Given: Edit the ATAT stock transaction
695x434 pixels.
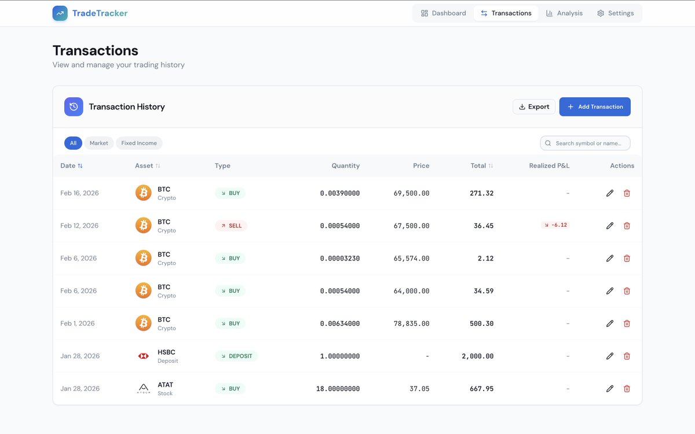Looking at the screenshot, I should coord(610,389).
